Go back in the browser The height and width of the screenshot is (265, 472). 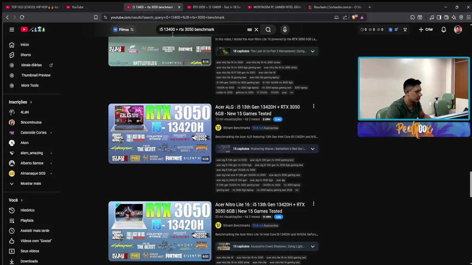[x=7, y=17]
